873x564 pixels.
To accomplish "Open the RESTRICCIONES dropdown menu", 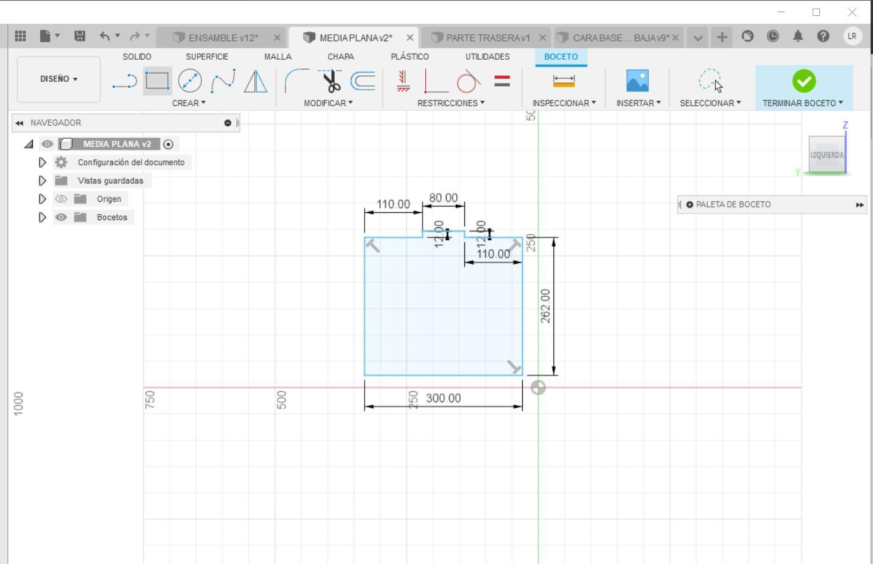I will (x=451, y=103).
